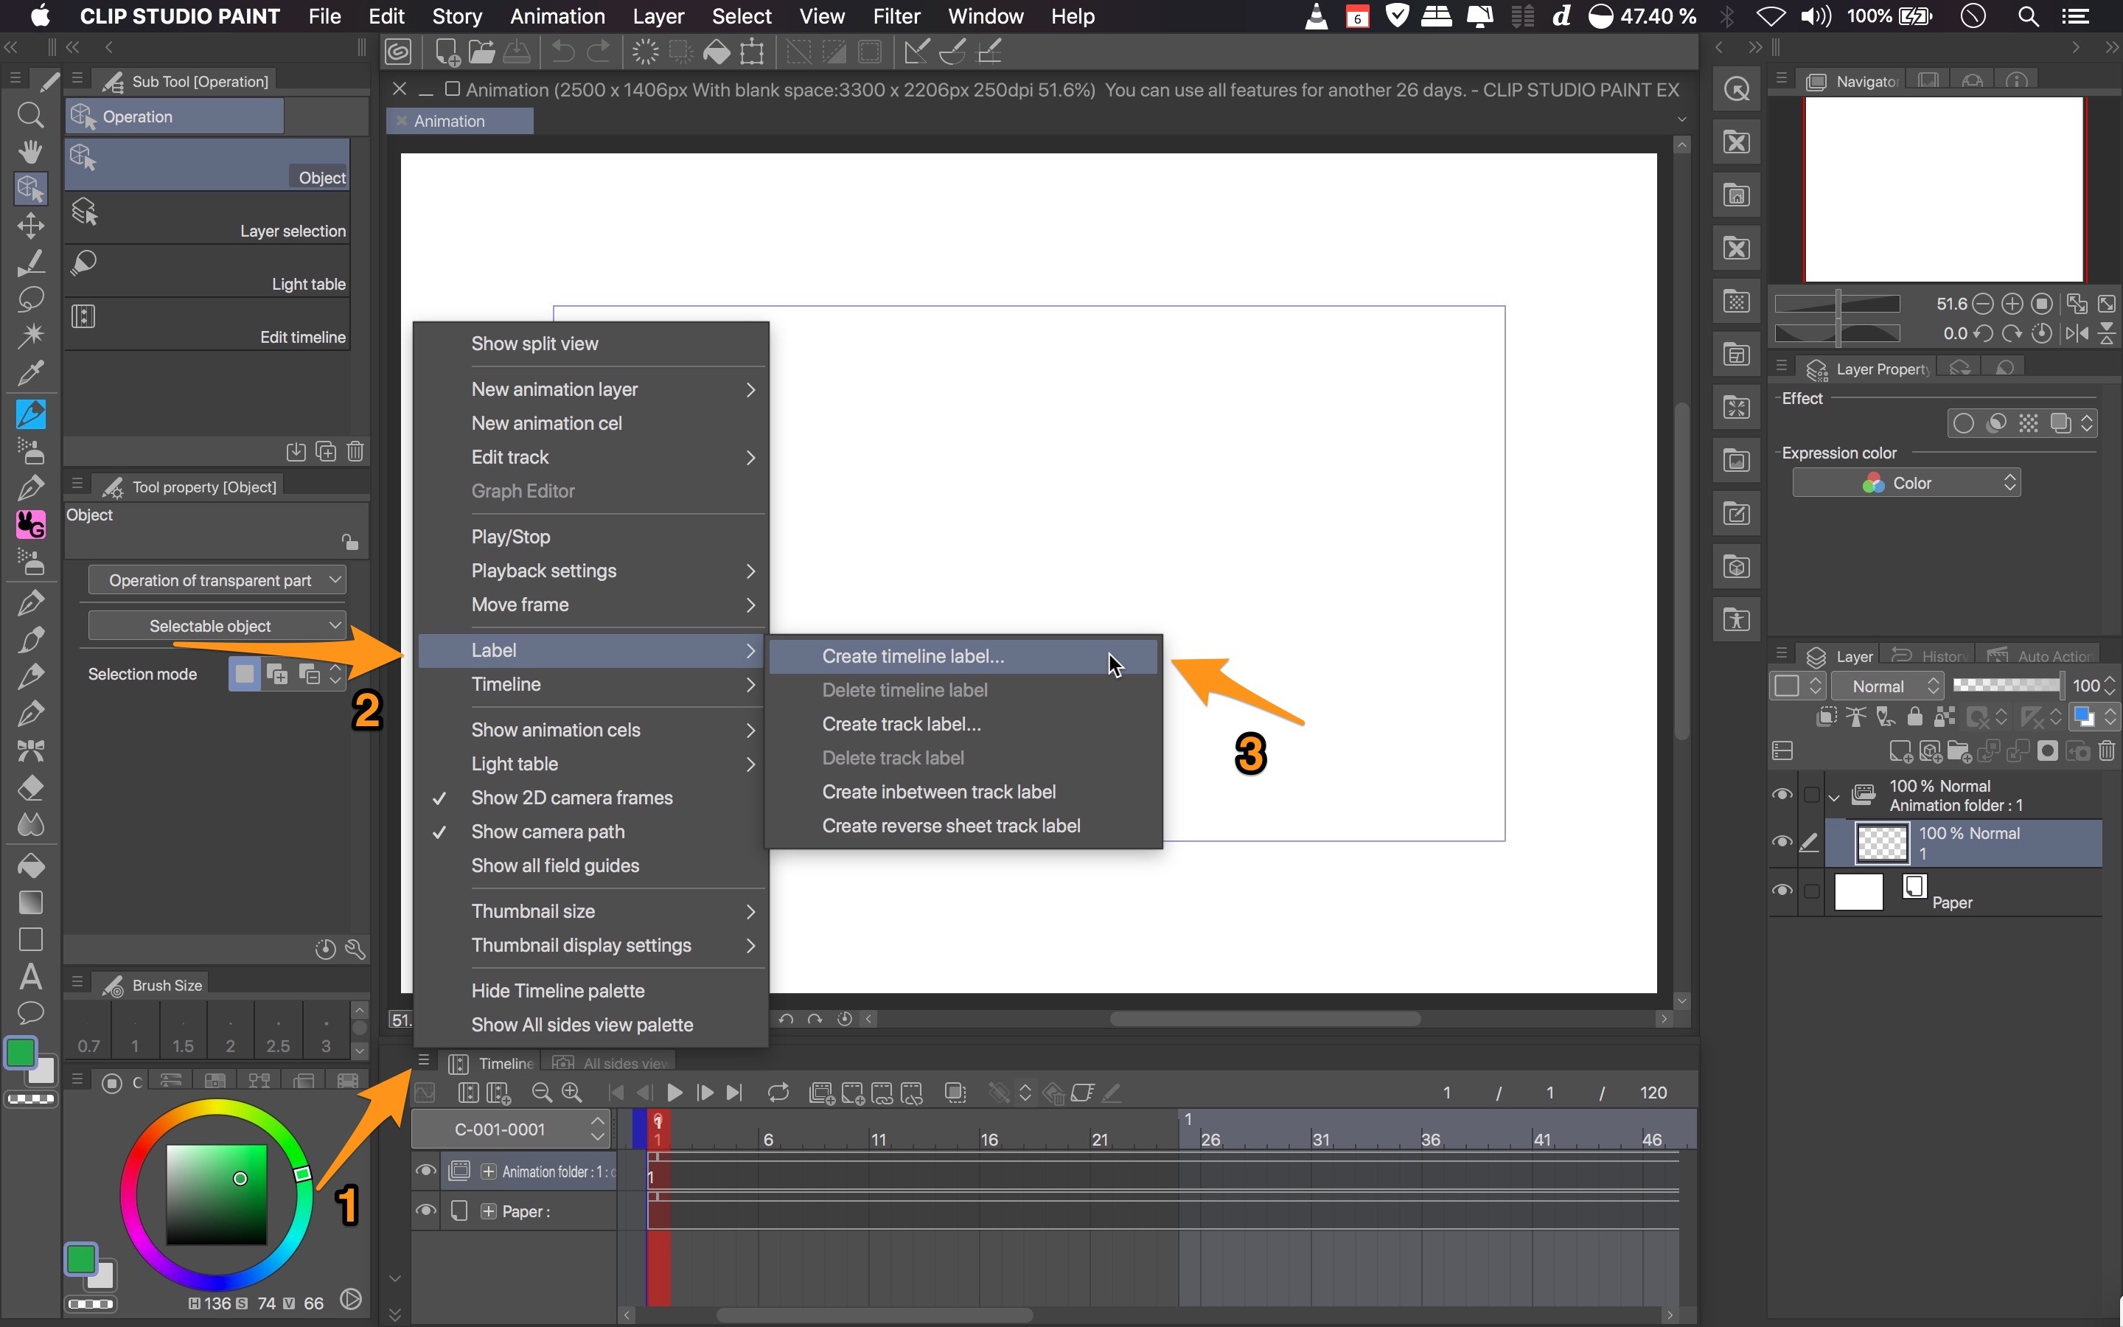This screenshot has width=2123, height=1327.
Task: Click the Undo icon in command bar
Action: point(562,52)
